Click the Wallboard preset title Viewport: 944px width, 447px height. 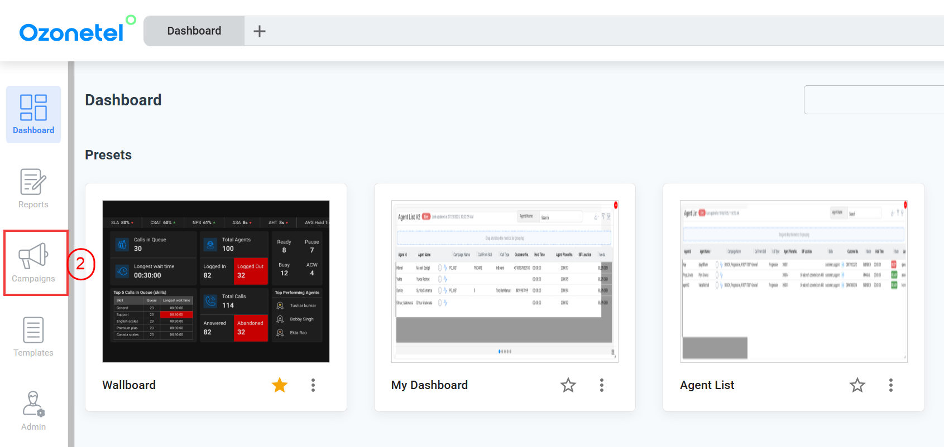(x=129, y=385)
